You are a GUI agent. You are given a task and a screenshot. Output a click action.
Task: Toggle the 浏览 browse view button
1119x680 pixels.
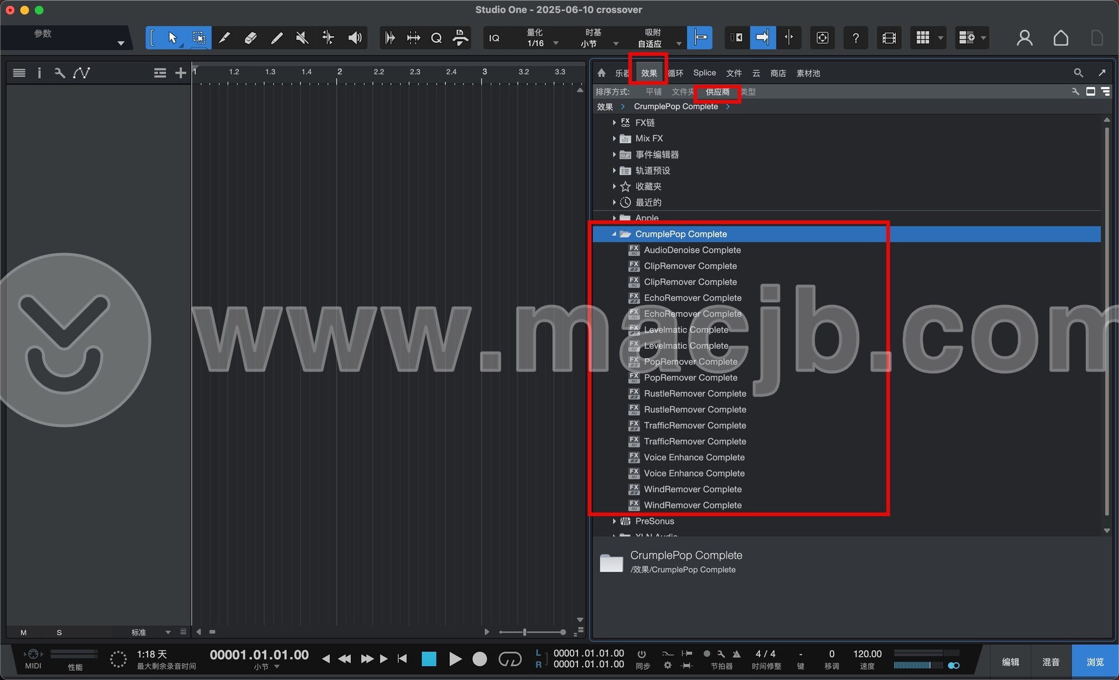point(1095,662)
